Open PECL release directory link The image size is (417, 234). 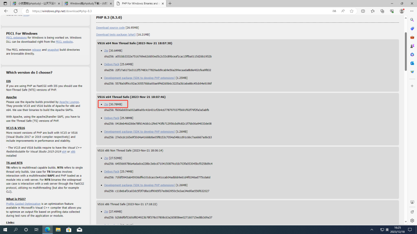[x=36, y=50]
